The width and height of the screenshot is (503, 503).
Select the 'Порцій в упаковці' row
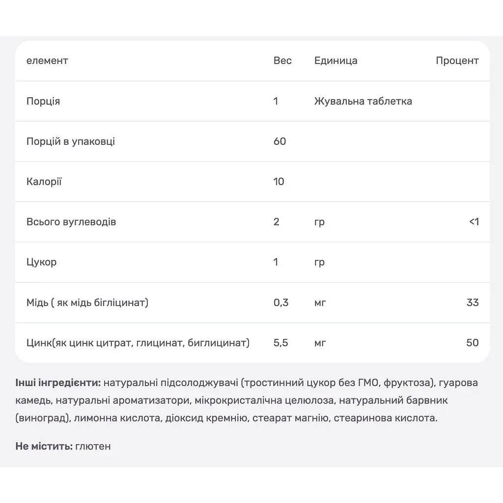point(252,141)
